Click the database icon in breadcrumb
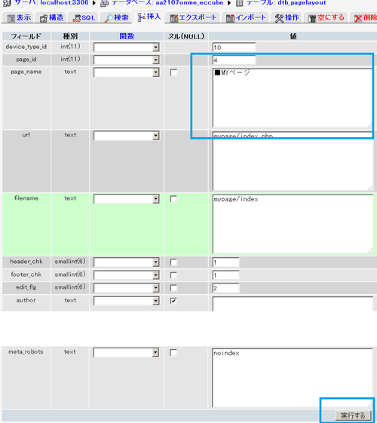This screenshot has height=423, width=377. click(x=104, y=3)
